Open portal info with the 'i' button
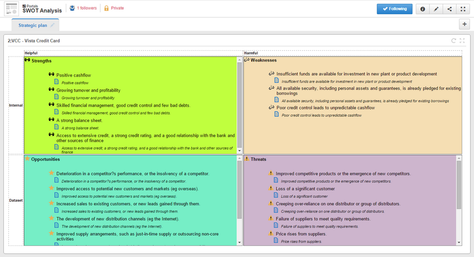Image resolution: width=474 pixels, height=257 pixels. (x=423, y=9)
